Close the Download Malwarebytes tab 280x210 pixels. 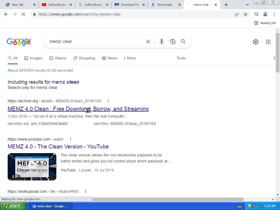144,5
